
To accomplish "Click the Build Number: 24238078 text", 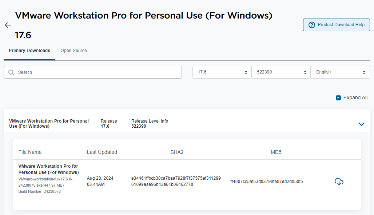I will click(x=40, y=191).
